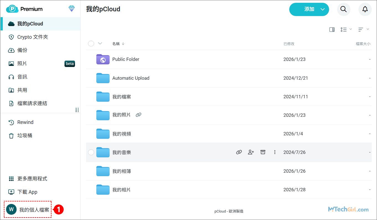Copy share link for 我的音樂 folder
Viewport: 377px width, 220px height.
point(239,152)
